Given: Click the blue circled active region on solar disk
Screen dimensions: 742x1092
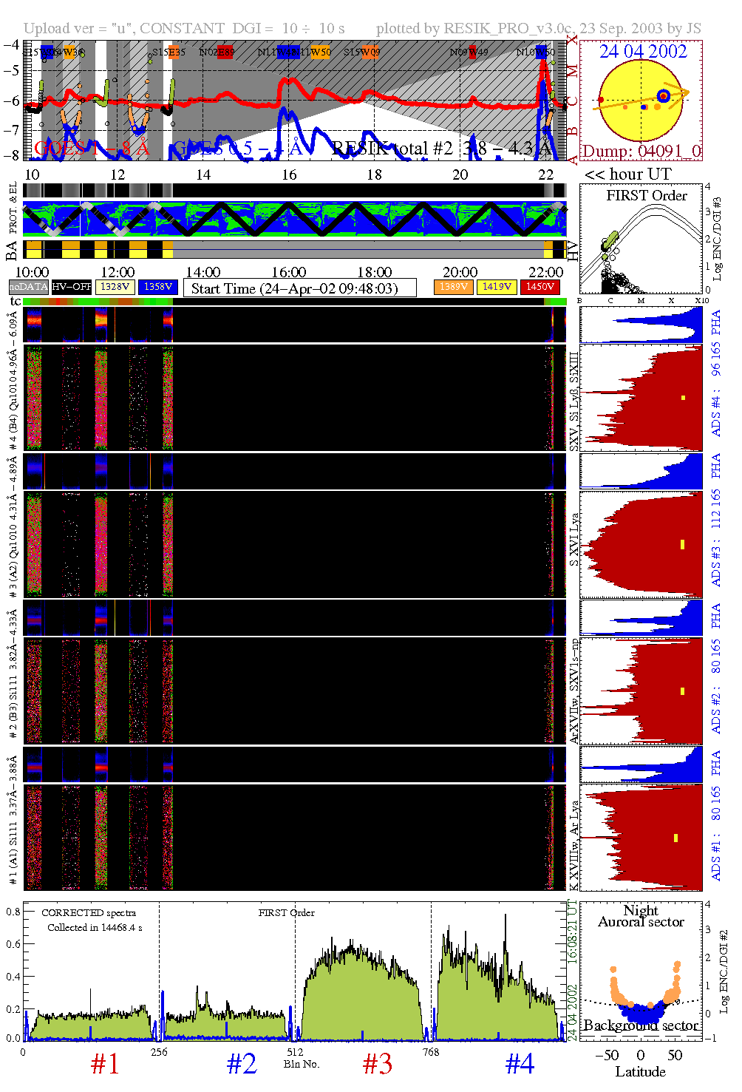Looking at the screenshot, I should point(664,95).
